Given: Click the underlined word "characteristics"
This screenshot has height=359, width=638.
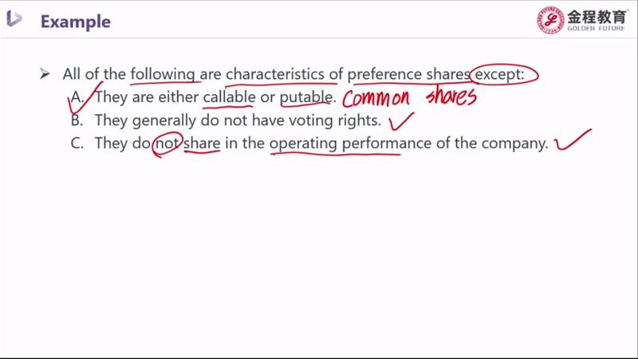Looking at the screenshot, I should pos(277,74).
